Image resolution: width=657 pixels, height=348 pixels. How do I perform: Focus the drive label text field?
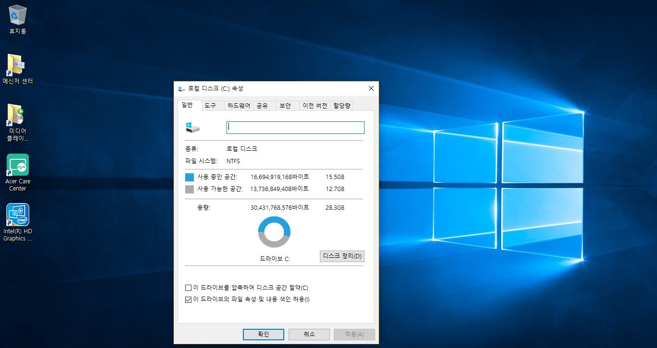coord(295,127)
